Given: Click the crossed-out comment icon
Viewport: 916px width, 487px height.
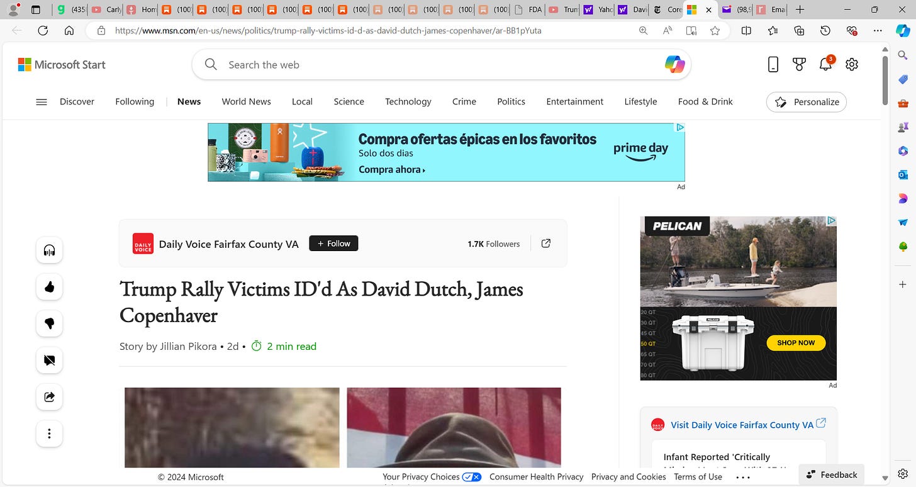Looking at the screenshot, I should tap(49, 361).
